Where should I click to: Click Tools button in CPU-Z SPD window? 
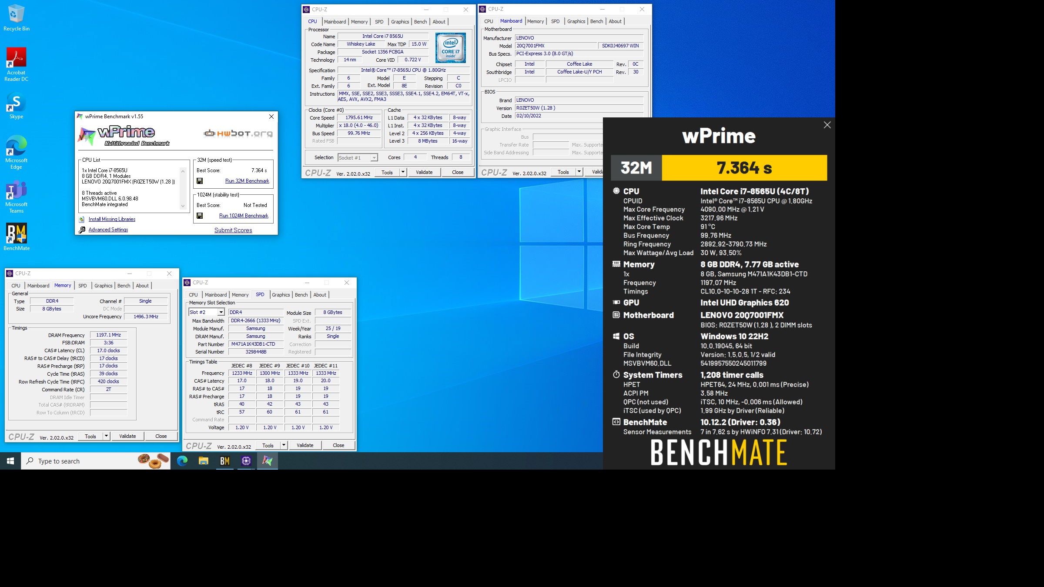coord(268,445)
